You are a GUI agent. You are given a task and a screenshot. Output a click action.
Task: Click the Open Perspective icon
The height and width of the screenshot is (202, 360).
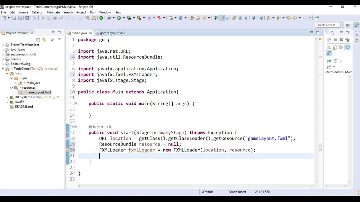[348, 25]
